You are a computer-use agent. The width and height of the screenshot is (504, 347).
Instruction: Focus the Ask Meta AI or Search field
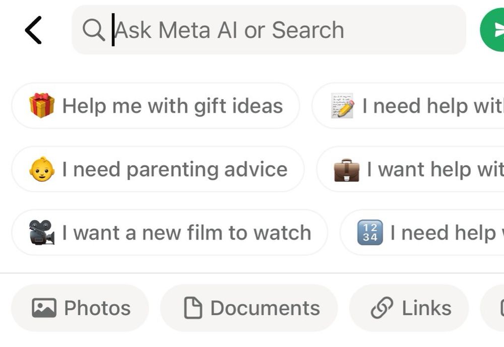click(282, 30)
